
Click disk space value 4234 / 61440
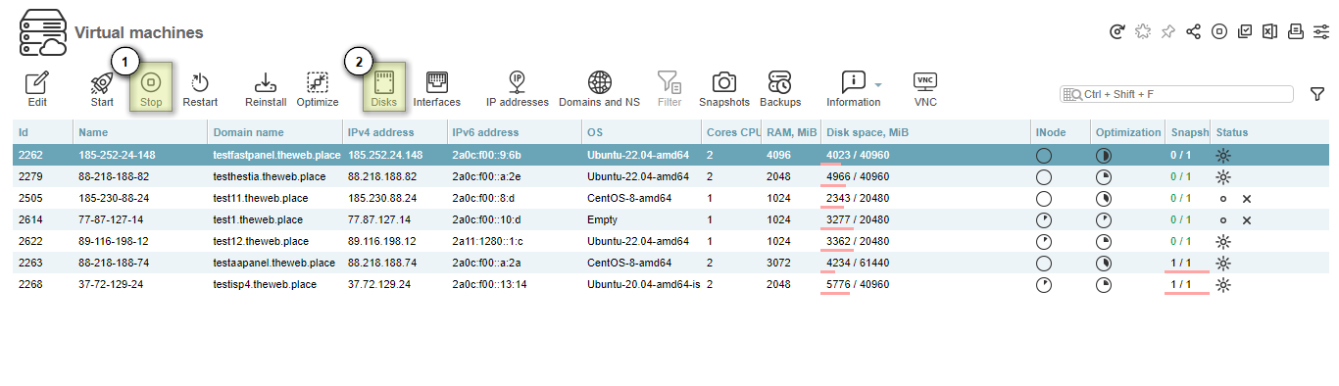(858, 263)
